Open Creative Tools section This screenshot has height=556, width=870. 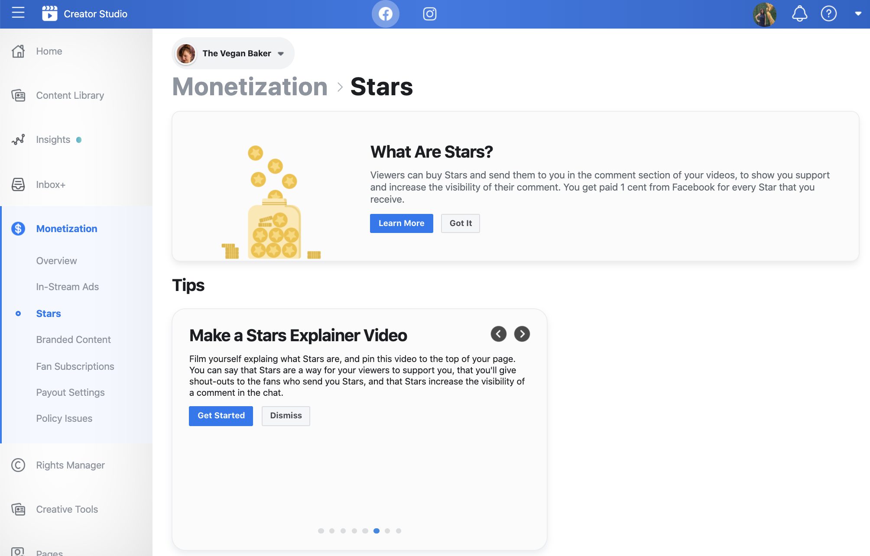pos(67,509)
